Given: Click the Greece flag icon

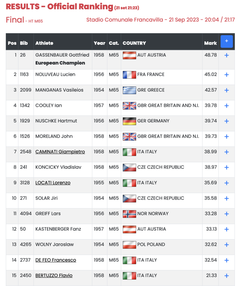Looking at the screenshot, I should [129, 90].
